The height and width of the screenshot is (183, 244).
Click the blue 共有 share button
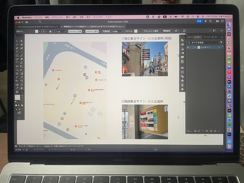coord(199,21)
